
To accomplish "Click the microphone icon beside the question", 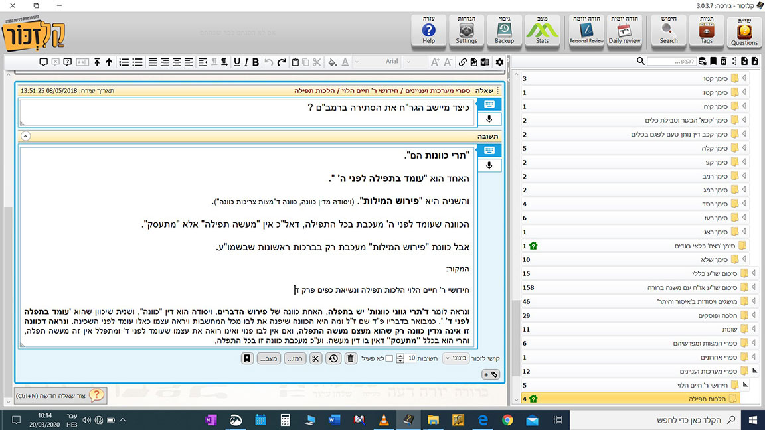I will coord(489,119).
